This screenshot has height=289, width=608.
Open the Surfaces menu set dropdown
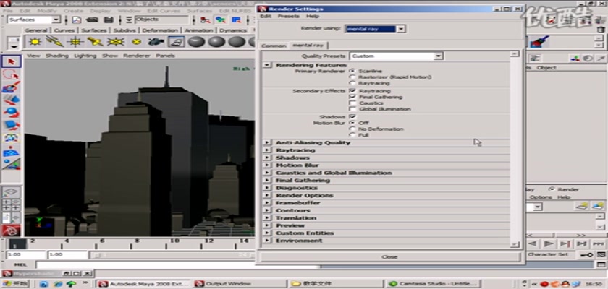(x=56, y=20)
